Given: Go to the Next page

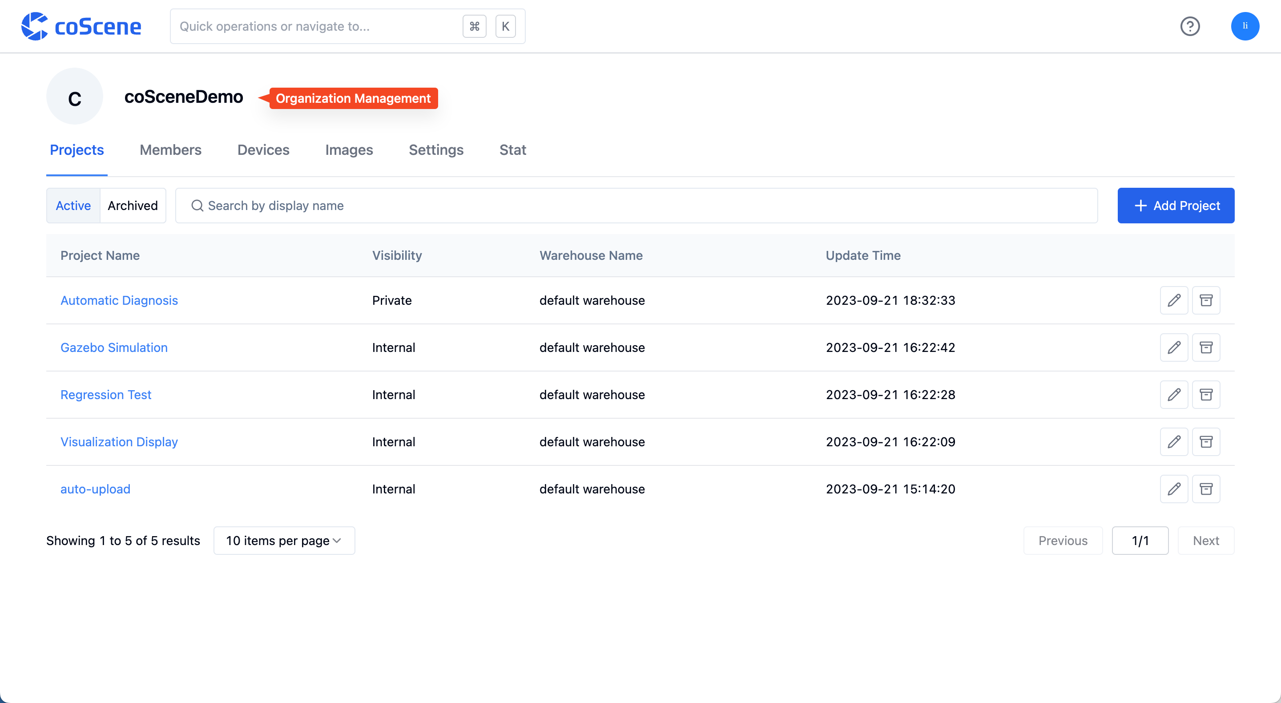Looking at the screenshot, I should pos(1205,541).
